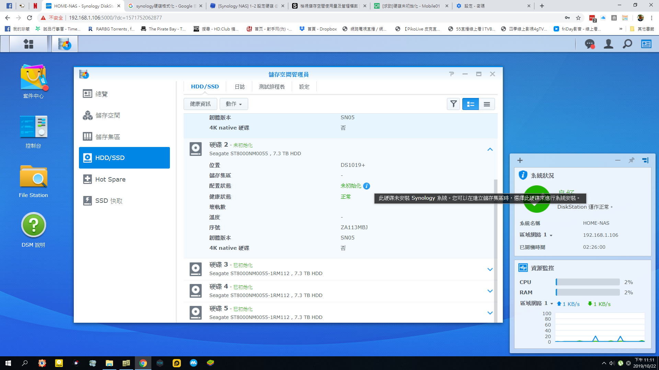Pin the widget panel with pin icon
This screenshot has height=370, width=659.
coord(631,160)
